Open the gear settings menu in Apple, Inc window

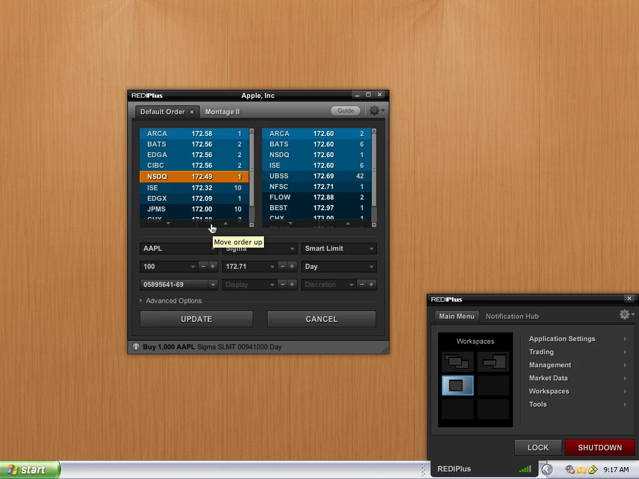(x=376, y=110)
